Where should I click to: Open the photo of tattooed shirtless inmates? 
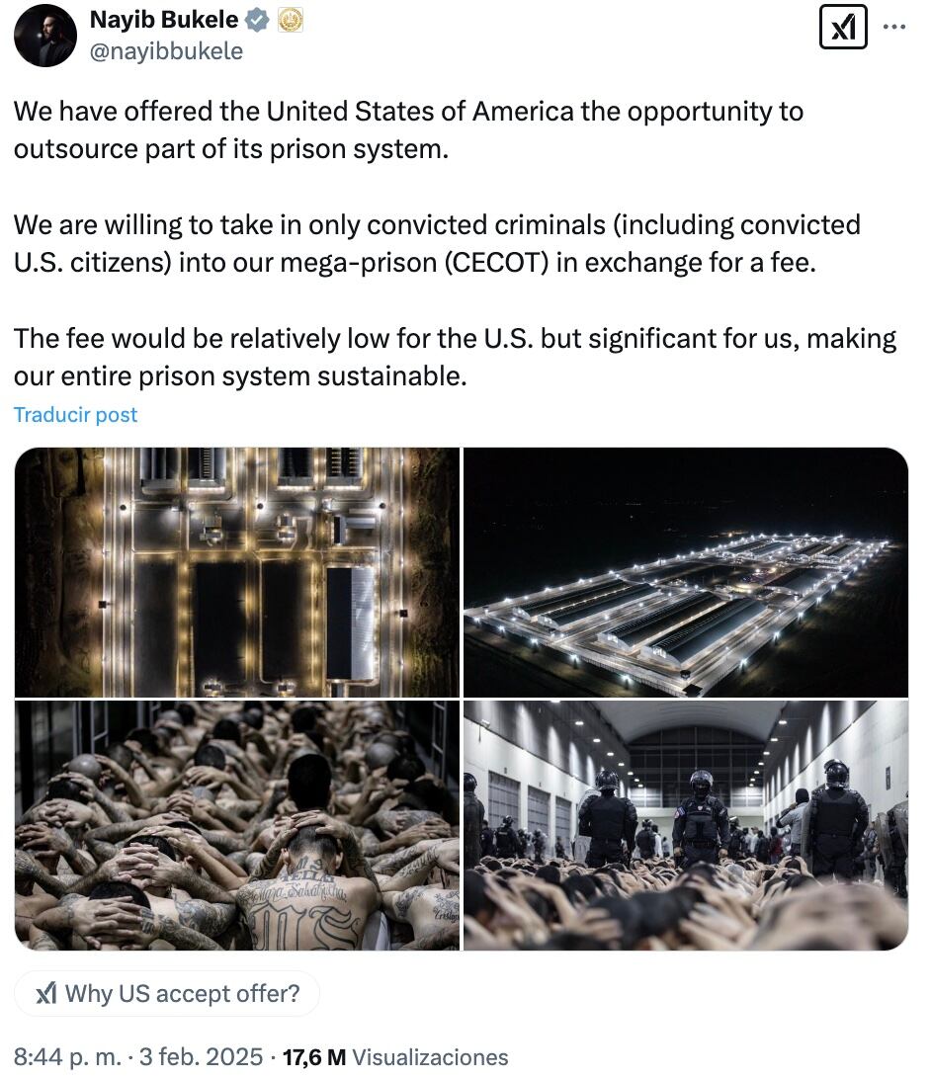tap(237, 826)
